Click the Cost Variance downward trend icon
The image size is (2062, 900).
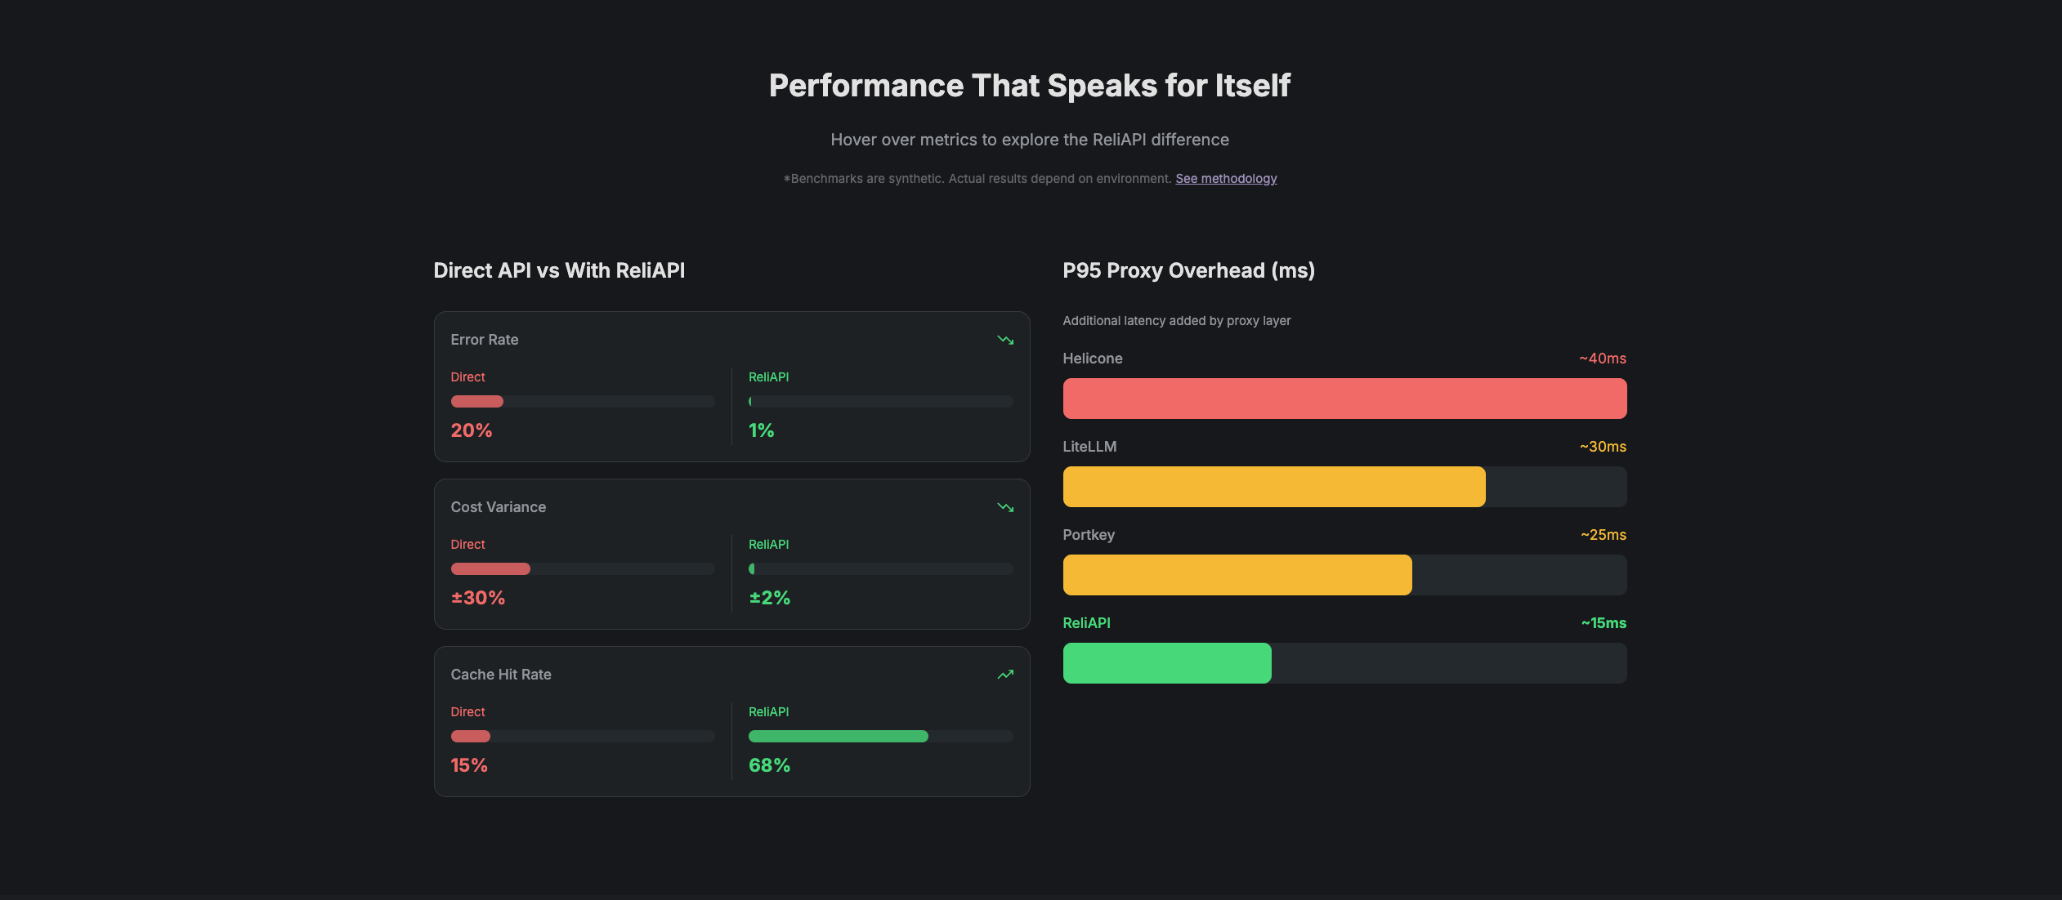pos(1005,507)
